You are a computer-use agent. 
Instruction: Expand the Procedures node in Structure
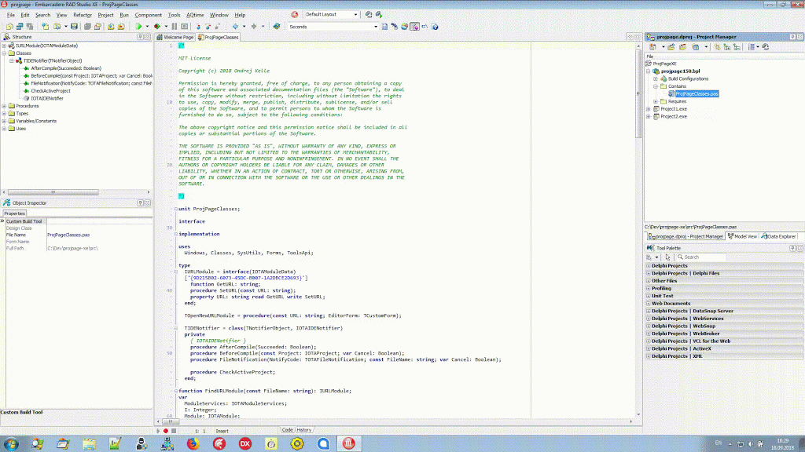pos(4,106)
